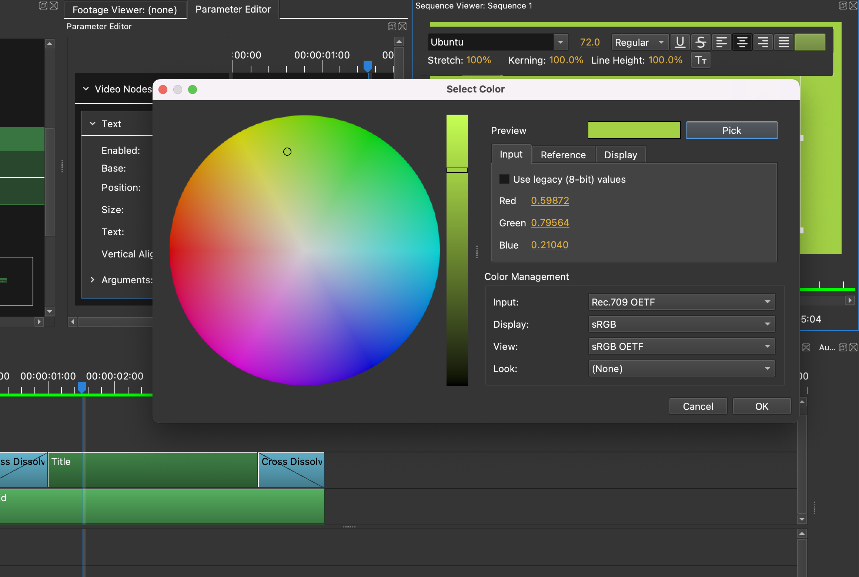859x577 pixels.
Task: Enable Use legacy (8-bit) values
Action: (505, 179)
